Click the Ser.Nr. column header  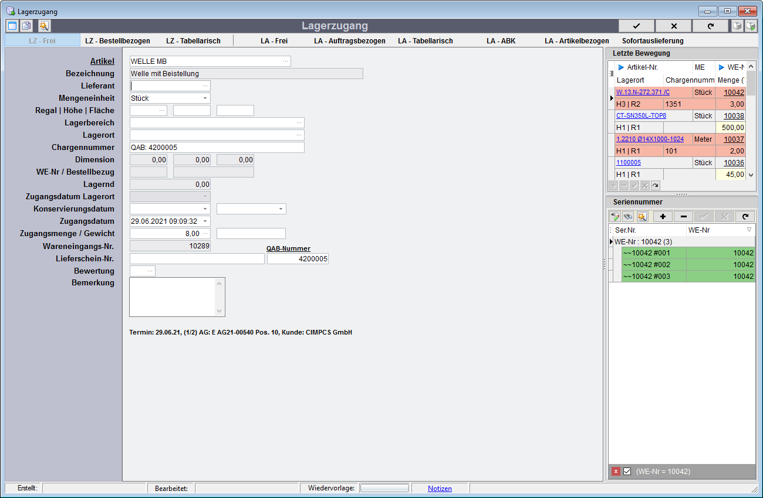pos(649,230)
